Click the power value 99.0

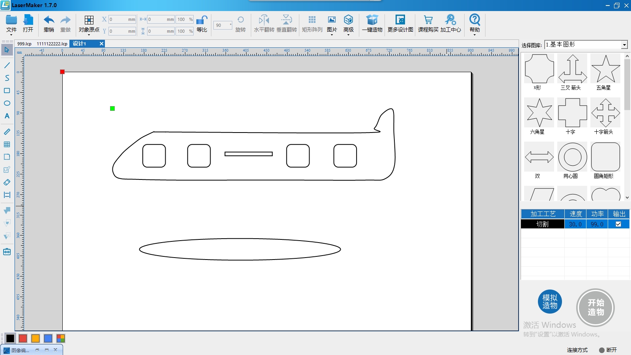click(x=597, y=224)
